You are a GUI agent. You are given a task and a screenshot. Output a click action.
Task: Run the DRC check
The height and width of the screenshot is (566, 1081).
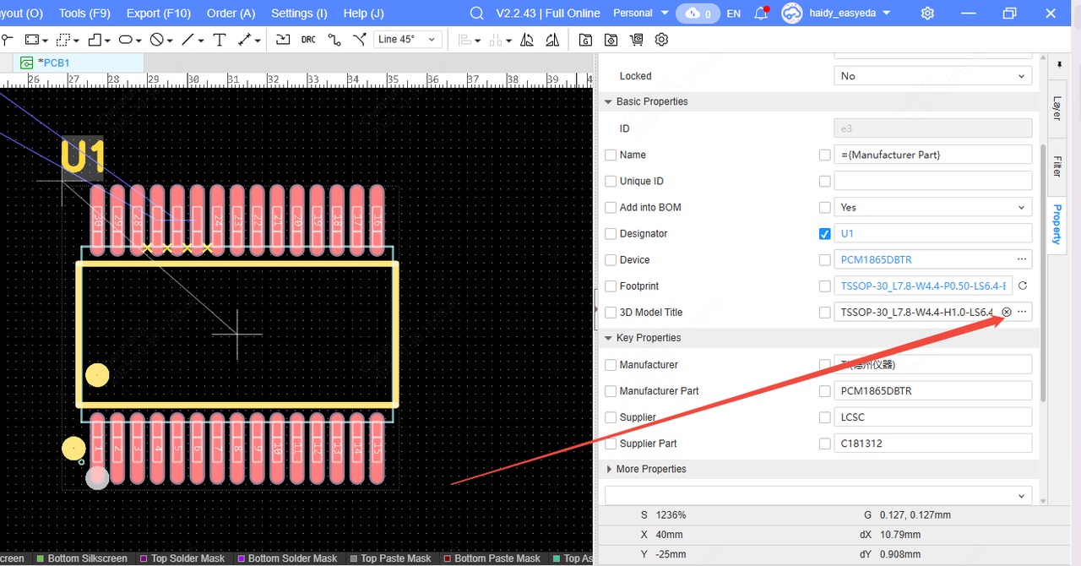tap(308, 40)
